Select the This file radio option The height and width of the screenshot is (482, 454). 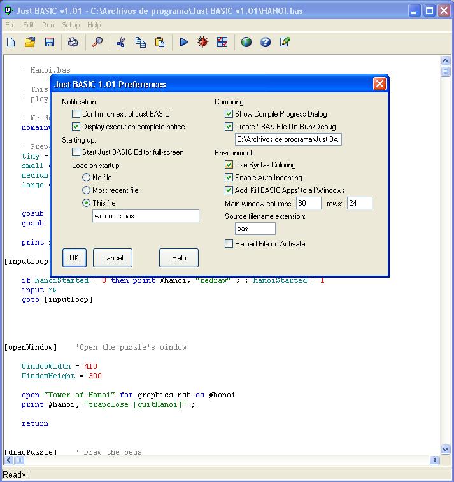click(x=87, y=203)
